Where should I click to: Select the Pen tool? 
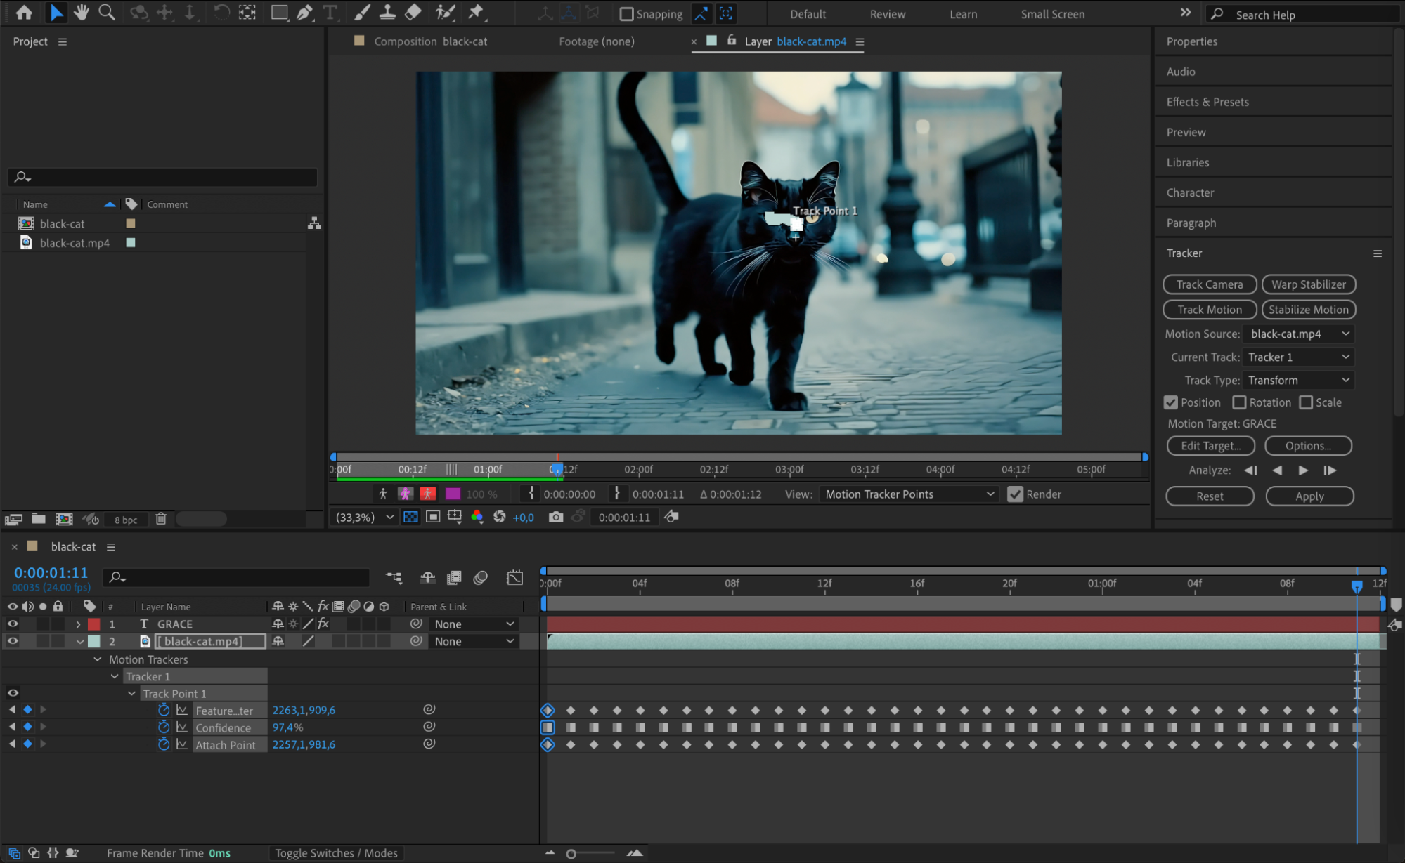pos(304,12)
